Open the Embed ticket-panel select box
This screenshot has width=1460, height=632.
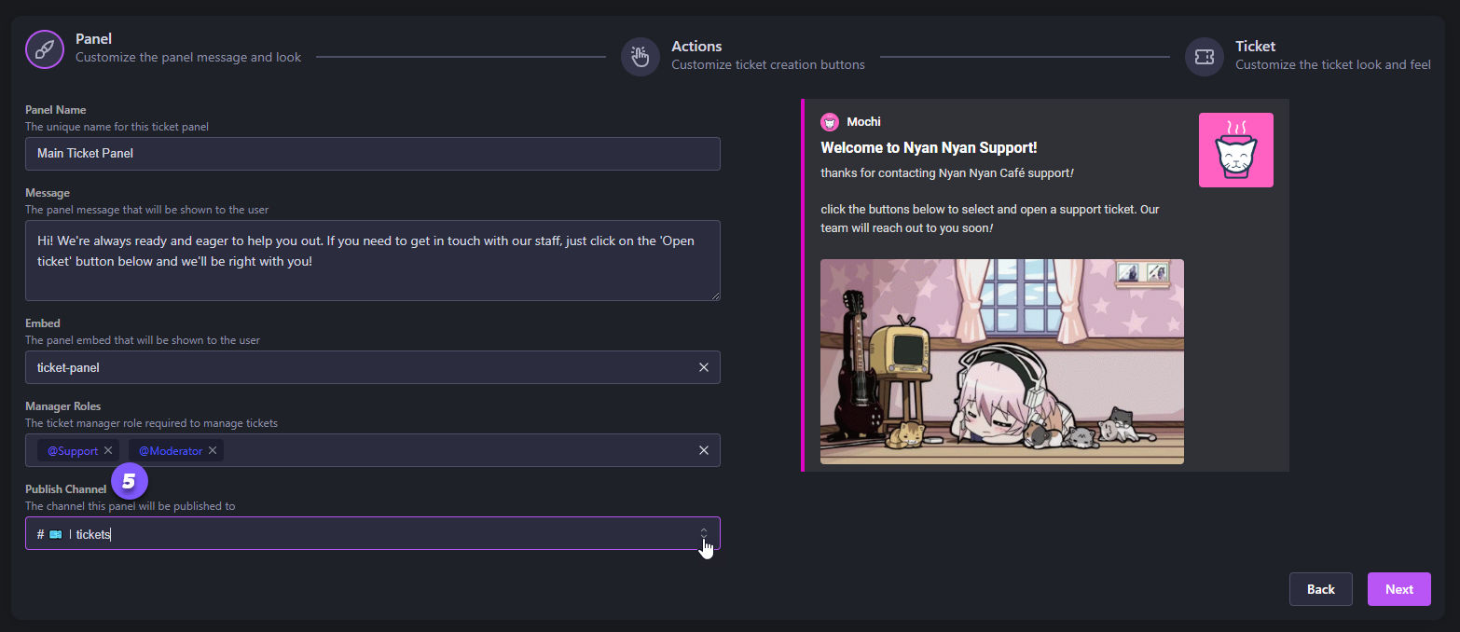coord(354,367)
